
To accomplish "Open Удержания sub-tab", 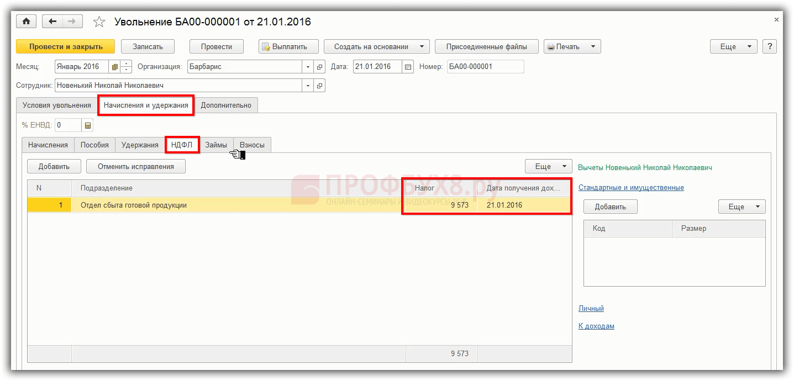I will (140, 145).
